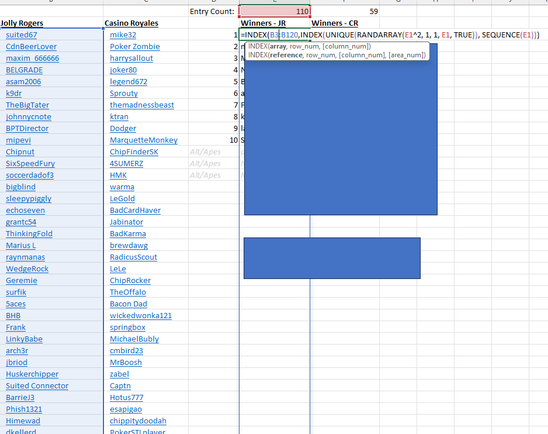The image size is (548, 434).
Task: Open the Suited Connector link
Action: pos(37,386)
